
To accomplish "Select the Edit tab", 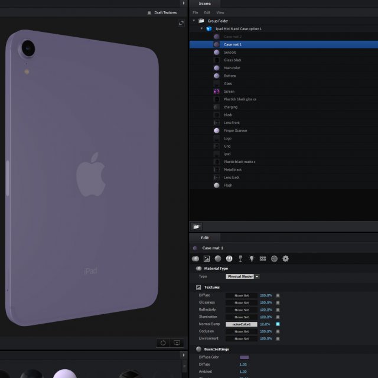I will pos(205,237).
